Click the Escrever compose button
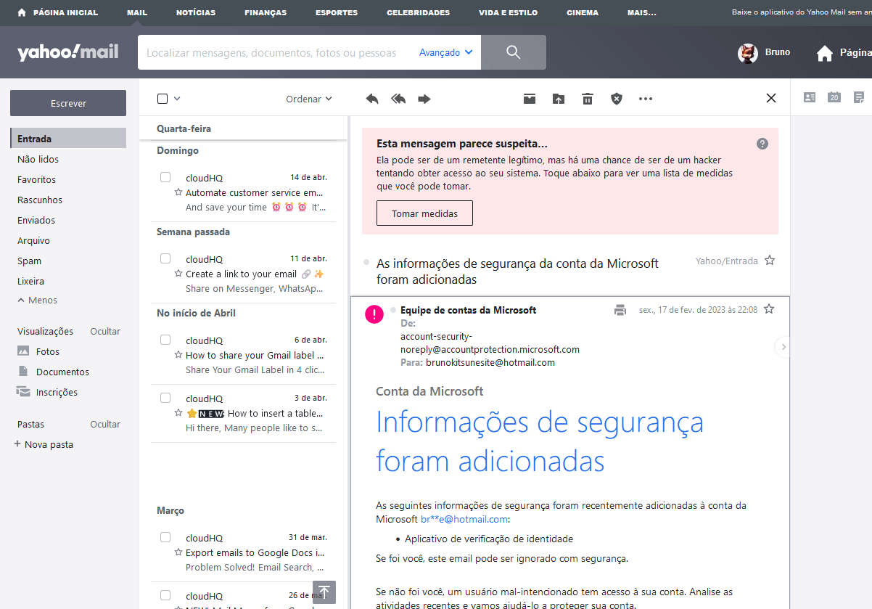This screenshot has height=609, width=872. (68, 103)
